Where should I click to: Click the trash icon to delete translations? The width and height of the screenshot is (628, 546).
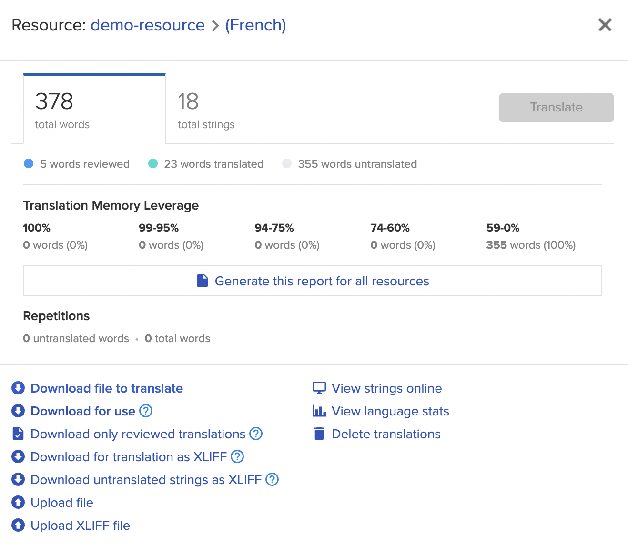point(319,434)
